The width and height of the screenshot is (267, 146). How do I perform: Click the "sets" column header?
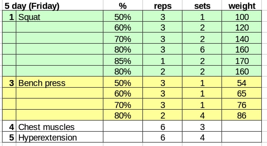tap(202, 6)
